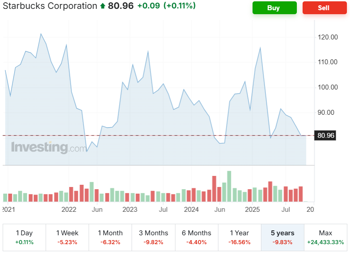Click the Starbucks Corporation title
This screenshot has height=253, width=350.
coord(49,6)
